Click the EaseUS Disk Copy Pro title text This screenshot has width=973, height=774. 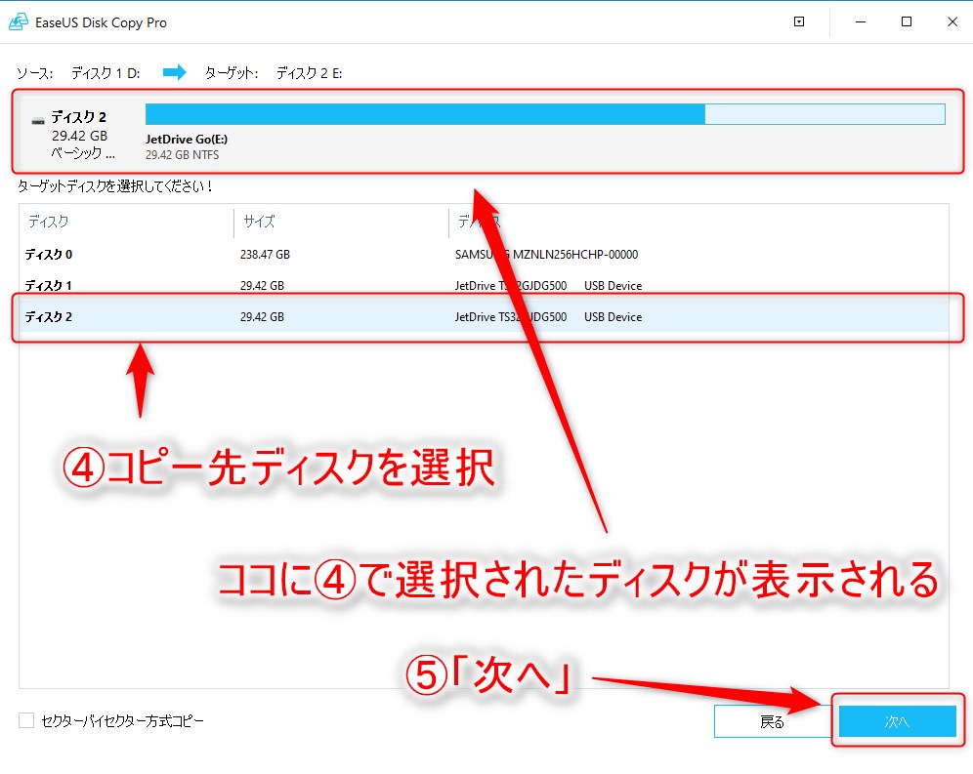click(x=102, y=22)
